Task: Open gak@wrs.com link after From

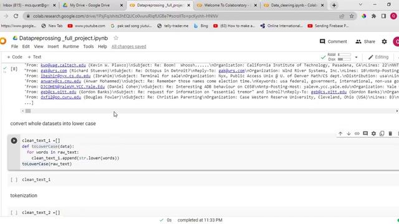Action: tap(54, 70)
